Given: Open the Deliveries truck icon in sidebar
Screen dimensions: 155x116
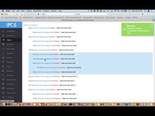Looking at the screenshot, I should [x=3, y=71].
